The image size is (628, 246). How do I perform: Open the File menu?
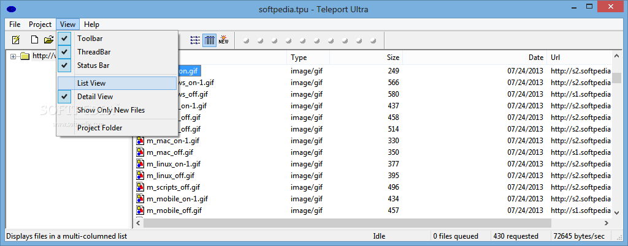point(15,24)
